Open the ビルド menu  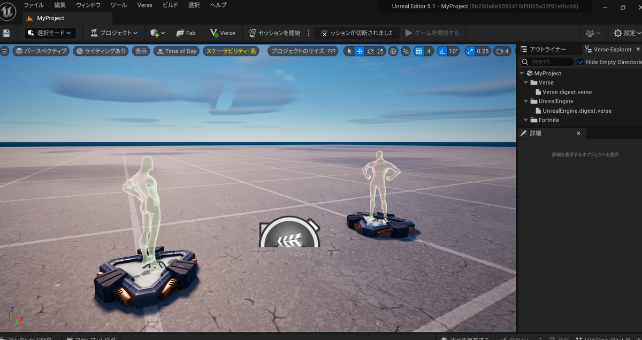[x=171, y=5]
